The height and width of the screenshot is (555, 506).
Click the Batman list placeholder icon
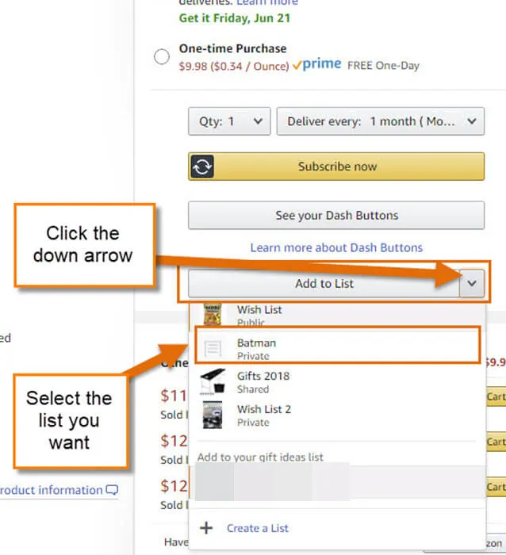coord(213,349)
